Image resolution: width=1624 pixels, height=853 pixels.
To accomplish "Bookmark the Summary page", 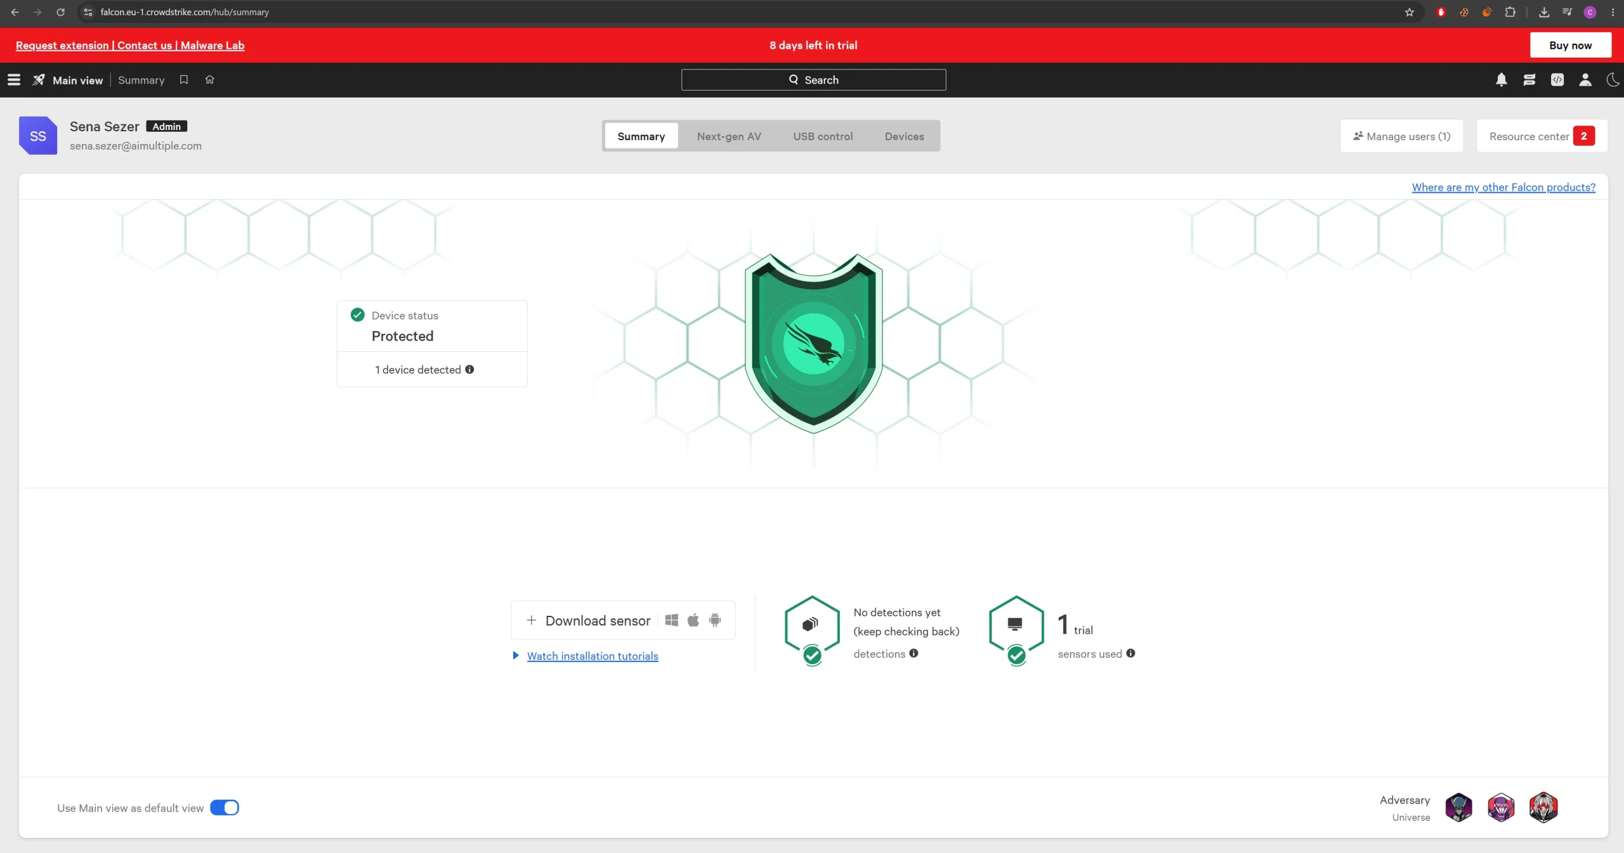I will 184,80.
